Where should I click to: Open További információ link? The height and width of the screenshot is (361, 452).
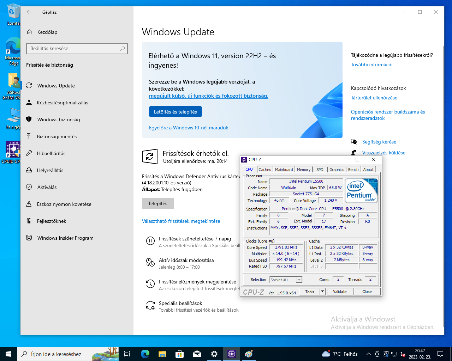coord(371,65)
